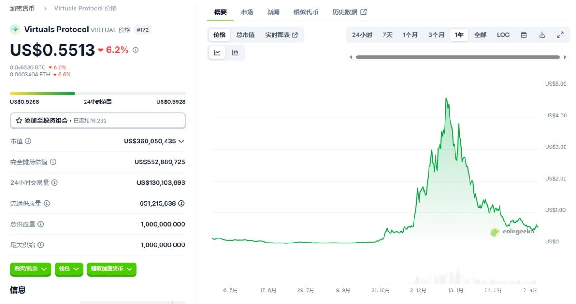Expand the market cap details chevron

click(x=181, y=141)
